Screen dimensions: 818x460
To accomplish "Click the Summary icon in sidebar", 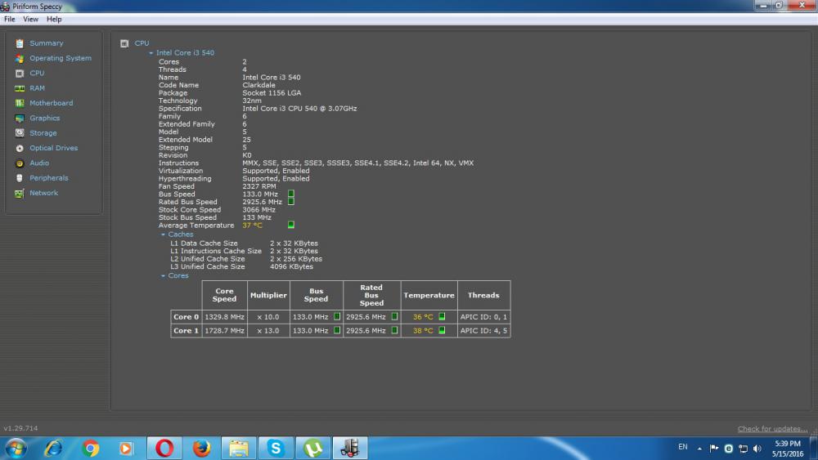I will point(20,43).
